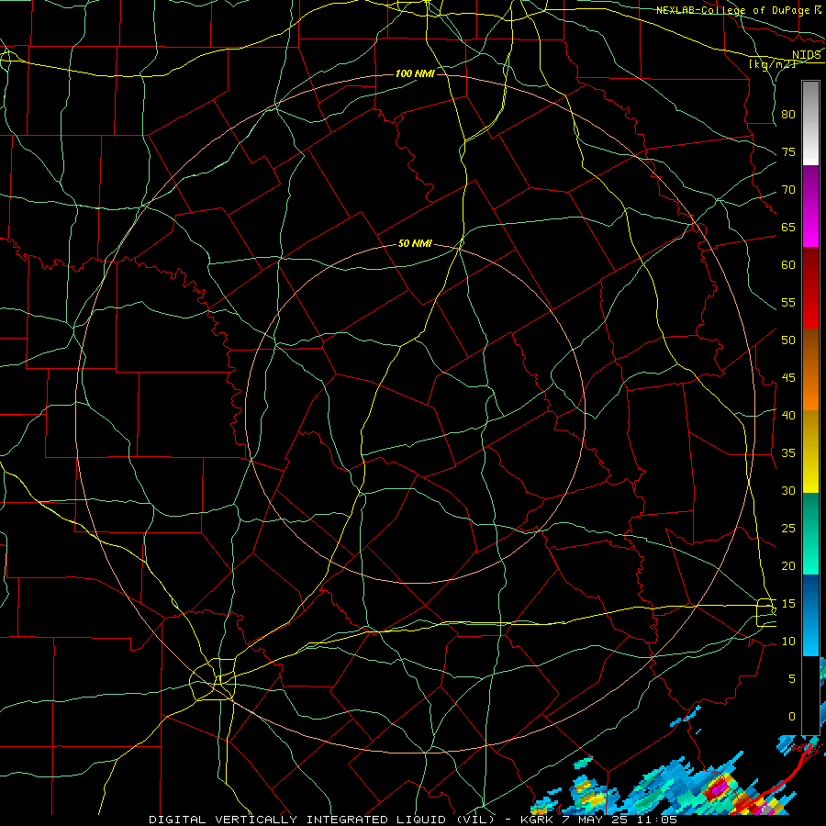Click the NIDS label above the scale

pos(807,55)
